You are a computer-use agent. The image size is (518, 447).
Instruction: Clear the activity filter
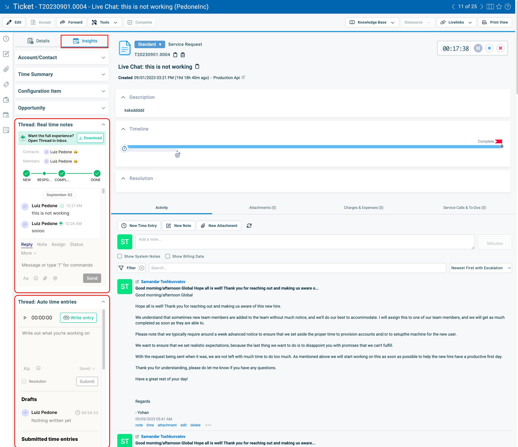pos(142,268)
